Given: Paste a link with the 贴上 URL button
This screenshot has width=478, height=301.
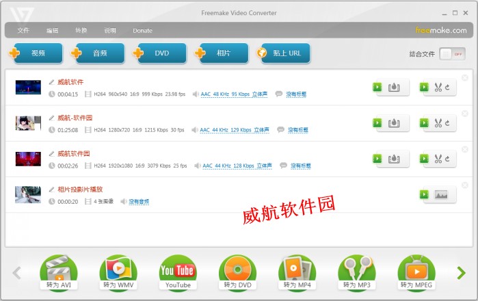Looking at the screenshot, I should pos(285,53).
